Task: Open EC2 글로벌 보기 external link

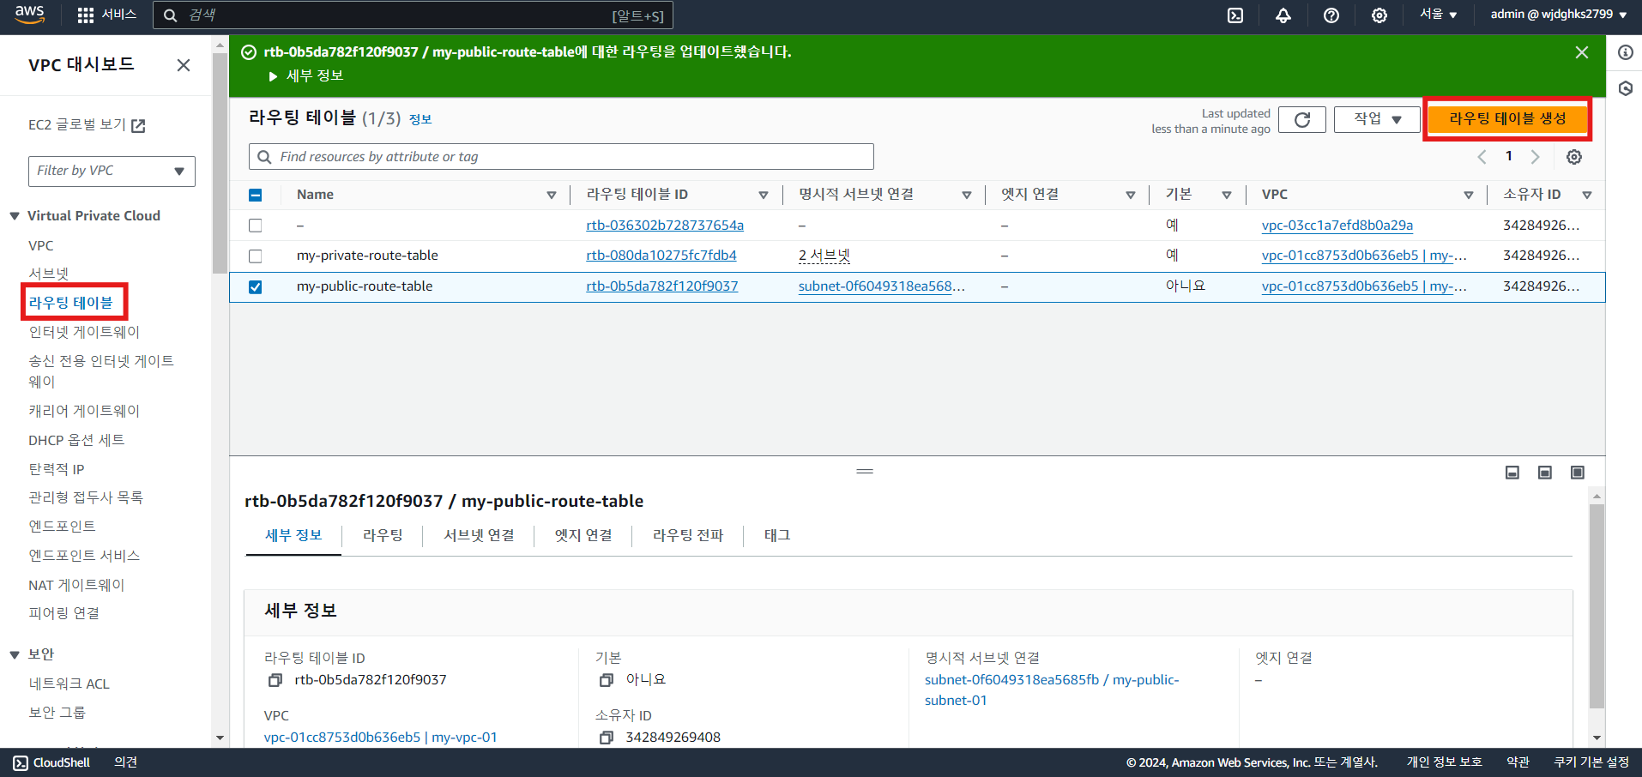Action: click(x=87, y=125)
